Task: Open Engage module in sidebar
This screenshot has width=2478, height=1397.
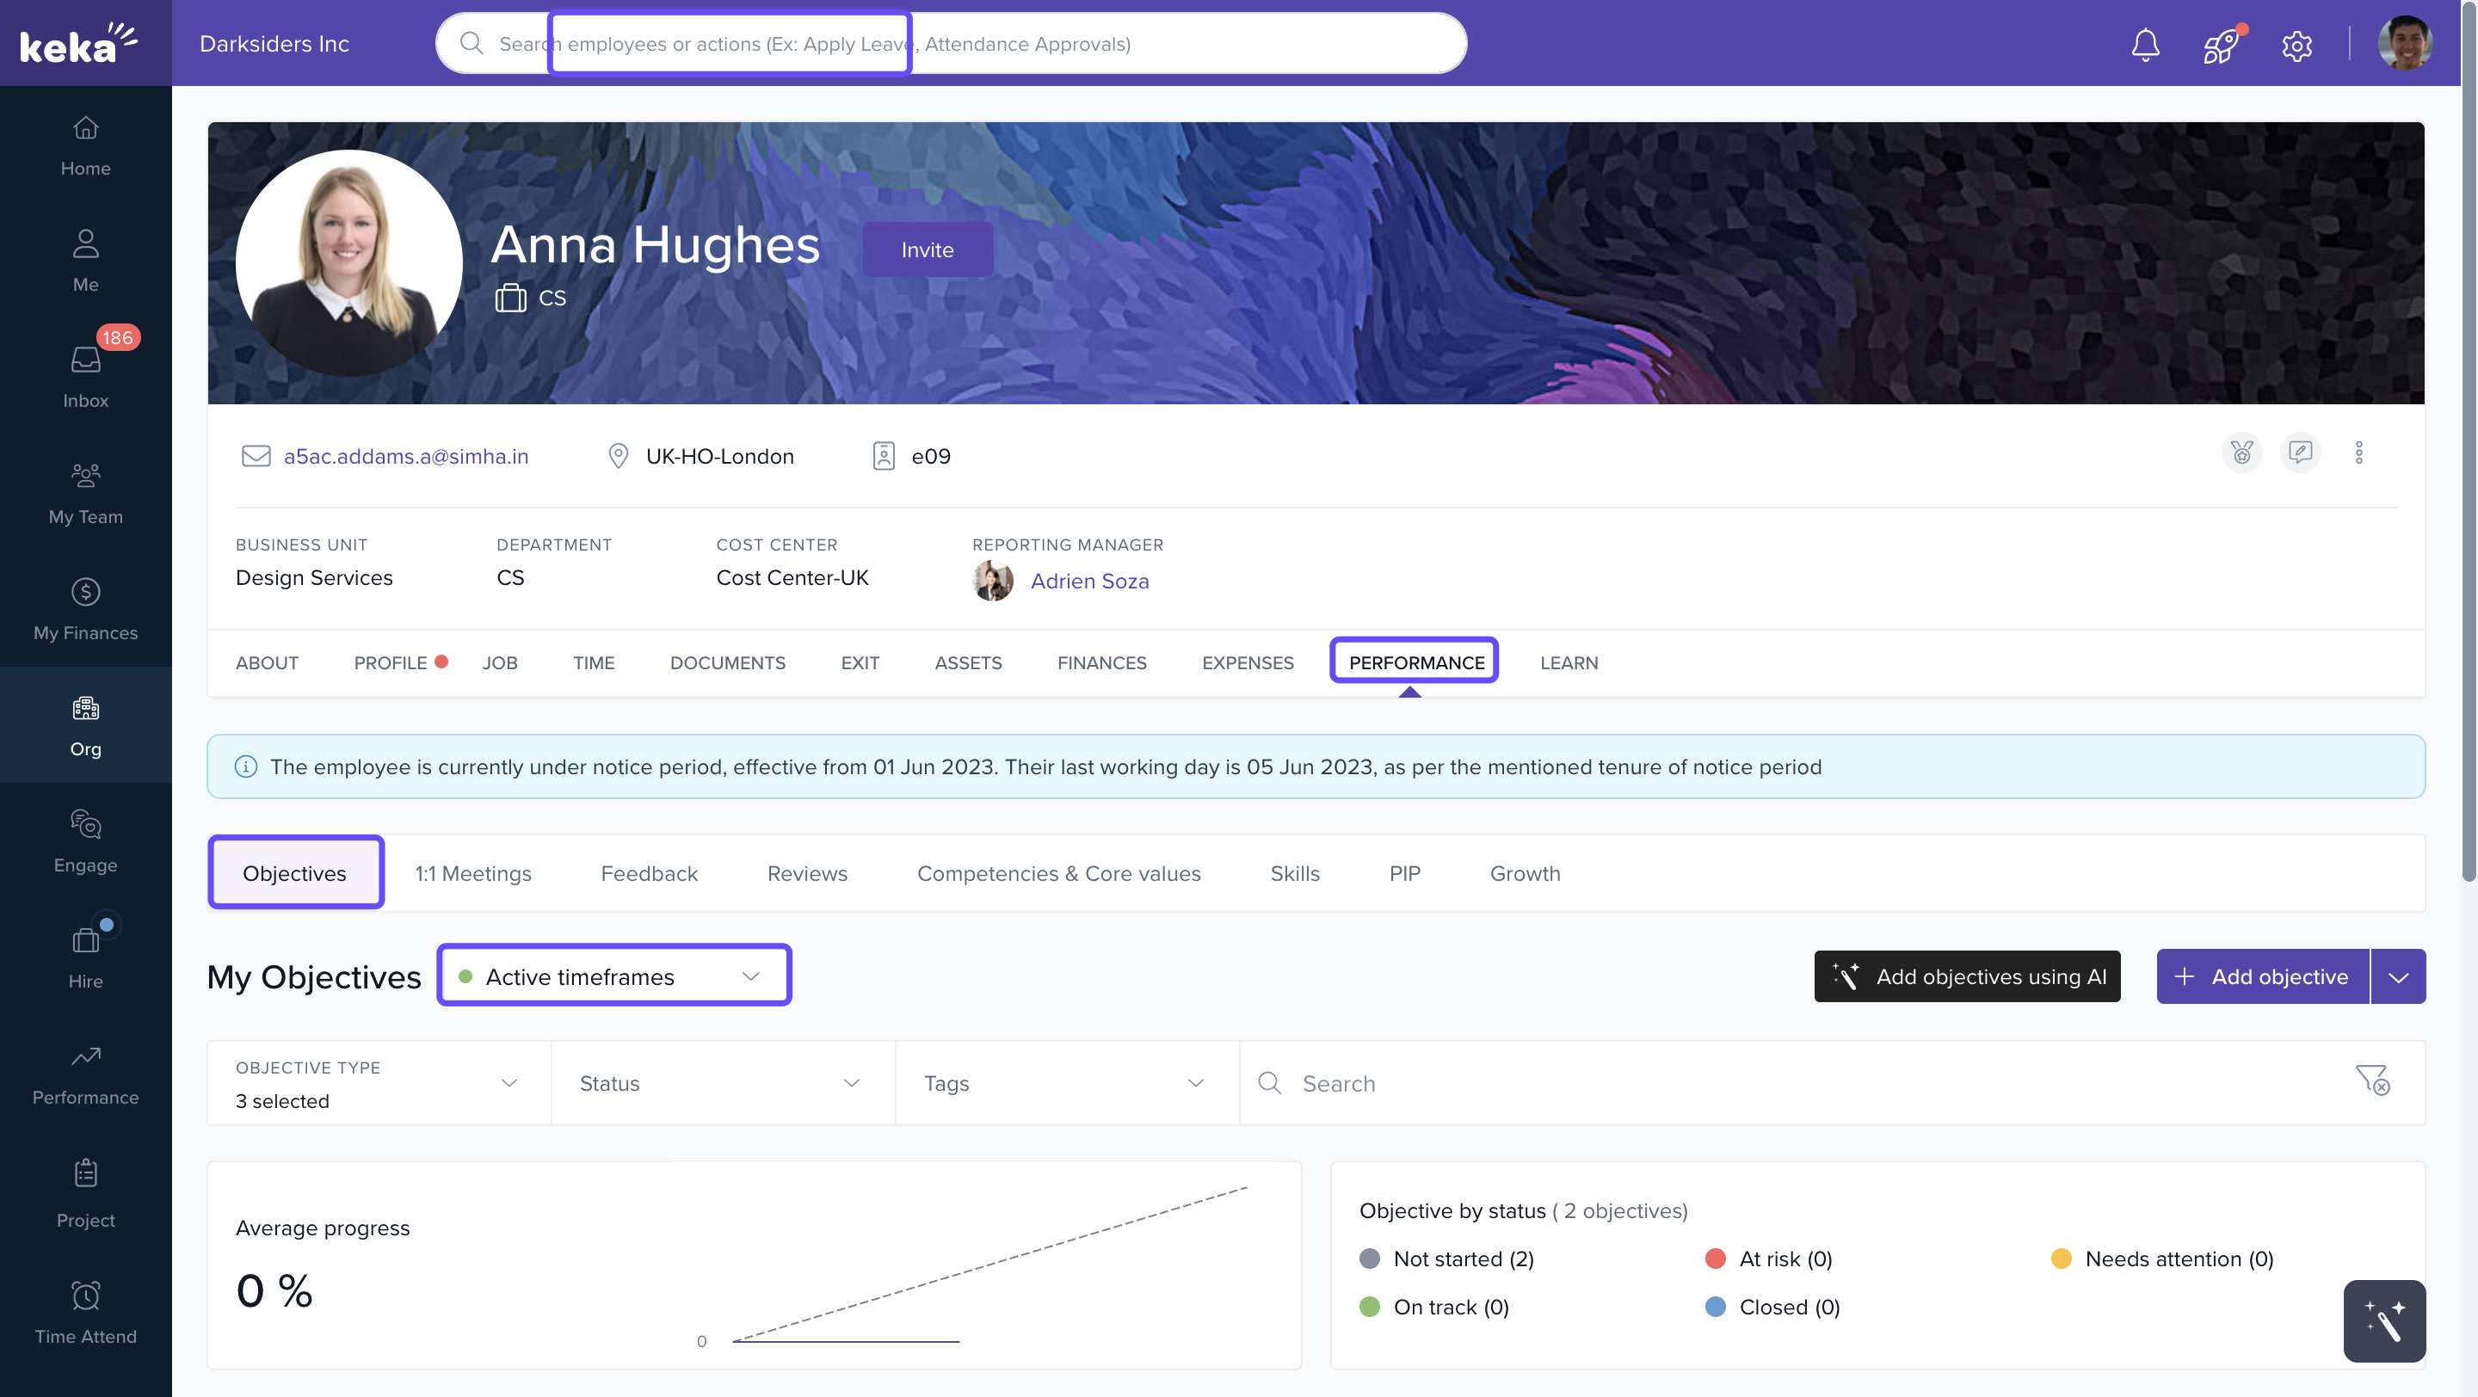Action: [86, 840]
